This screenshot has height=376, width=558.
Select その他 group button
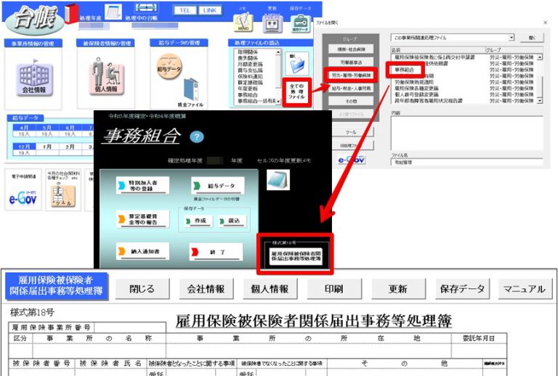coord(351,102)
